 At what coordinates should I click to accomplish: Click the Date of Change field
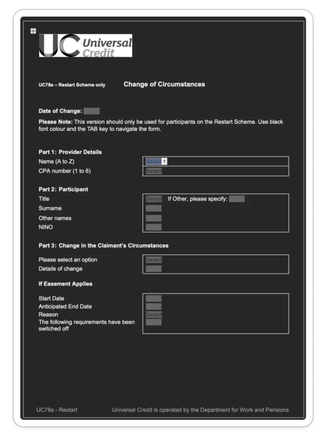[x=92, y=111]
